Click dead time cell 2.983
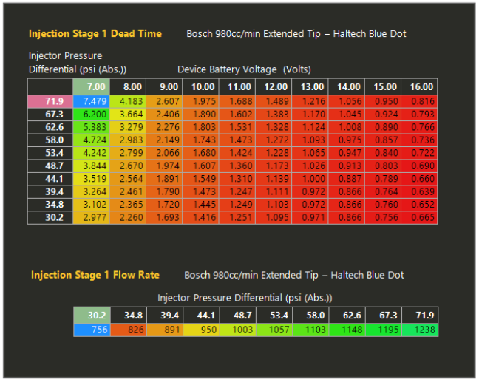The width and height of the screenshot is (479, 382). (128, 140)
